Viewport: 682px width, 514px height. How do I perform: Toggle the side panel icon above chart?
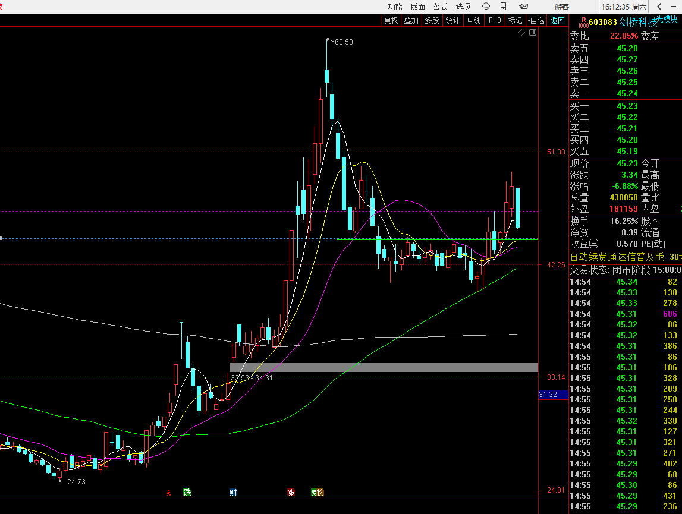tap(533, 33)
